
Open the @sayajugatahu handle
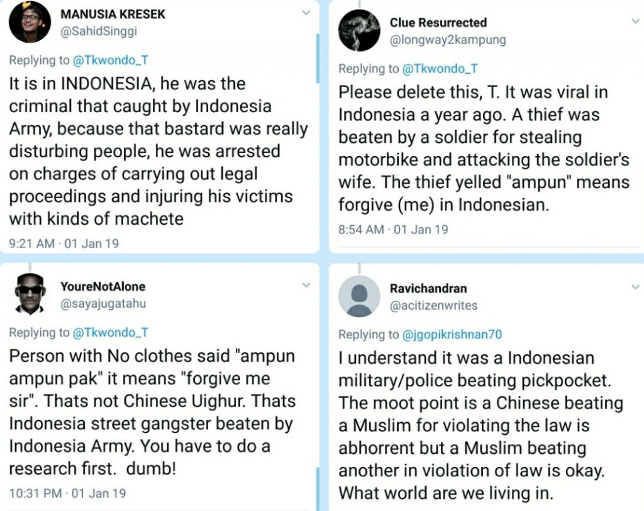click(102, 303)
